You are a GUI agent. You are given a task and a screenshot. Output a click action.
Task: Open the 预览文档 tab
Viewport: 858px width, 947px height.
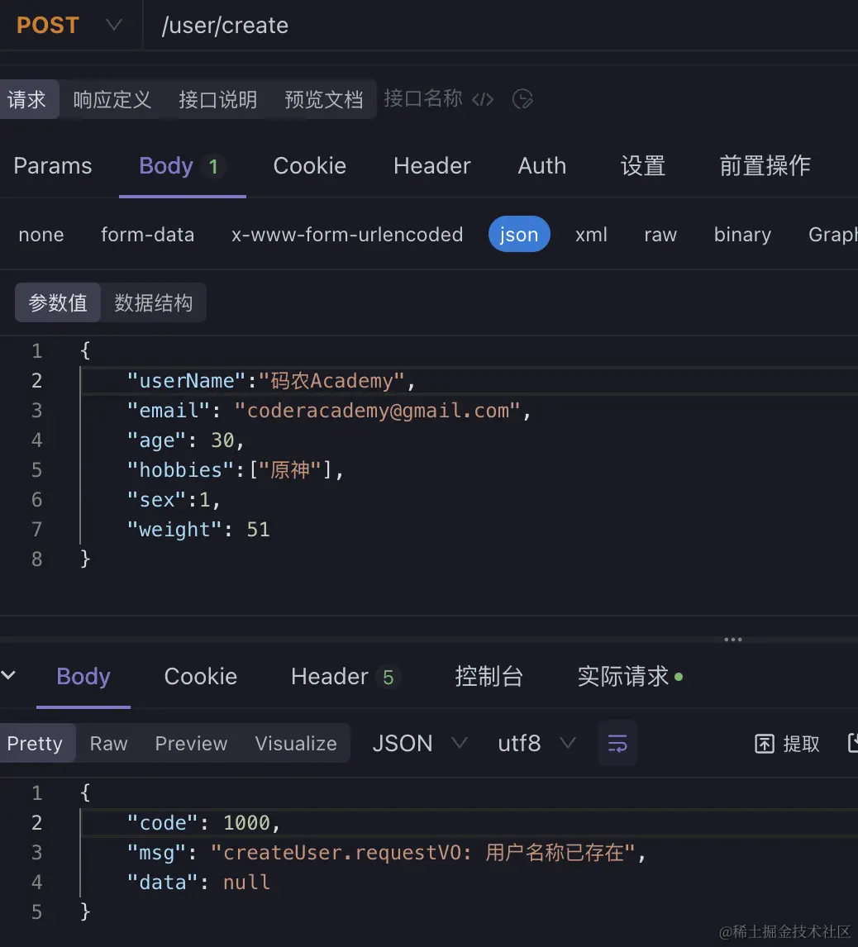click(x=324, y=99)
